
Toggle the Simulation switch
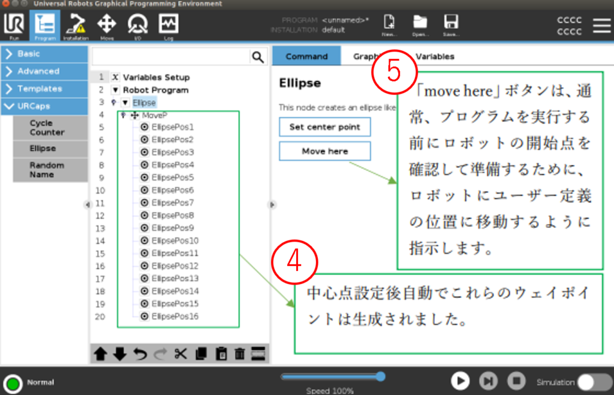pos(594,382)
